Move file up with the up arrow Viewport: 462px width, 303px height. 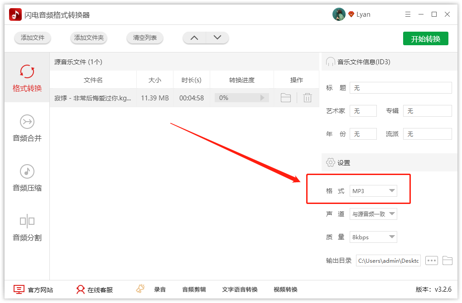[x=194, y=38]
